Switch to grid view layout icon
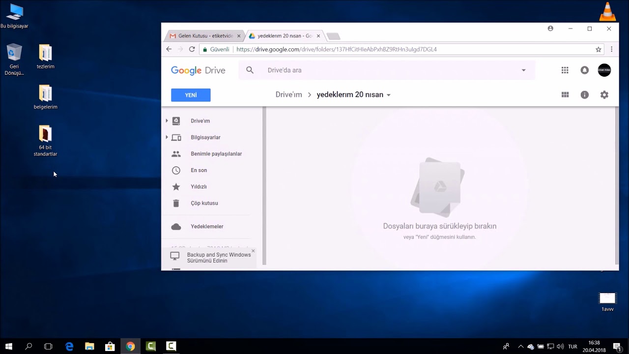Screen dimensions: 629x354 (565, 95)
